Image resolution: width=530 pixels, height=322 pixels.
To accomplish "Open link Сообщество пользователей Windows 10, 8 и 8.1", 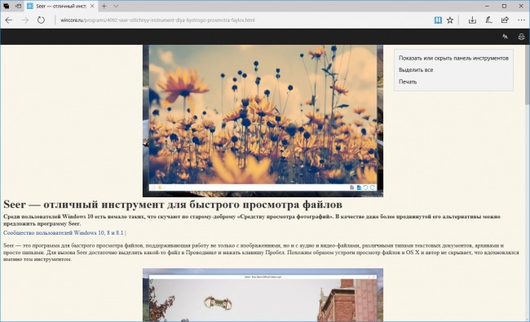I will [x=64, y=233].
